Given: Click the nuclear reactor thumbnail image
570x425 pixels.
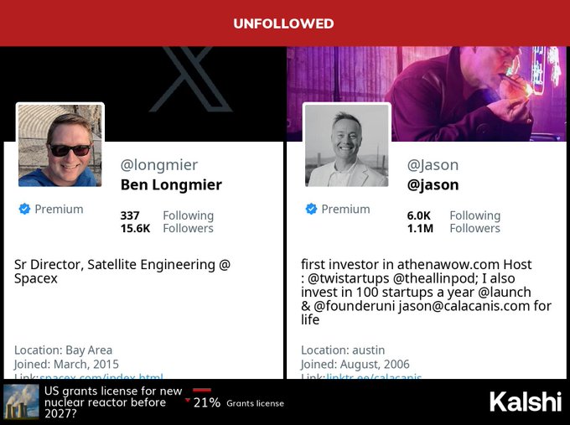Looking at the screenshot, I should coord(20,402).
